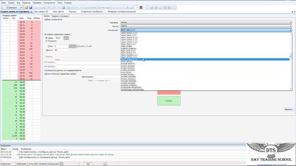Screen dimensions: 296x166
Task: Switch to the 'Свои заявки (0)' tab
Action: pyautogui.click(x=41, y=12)
